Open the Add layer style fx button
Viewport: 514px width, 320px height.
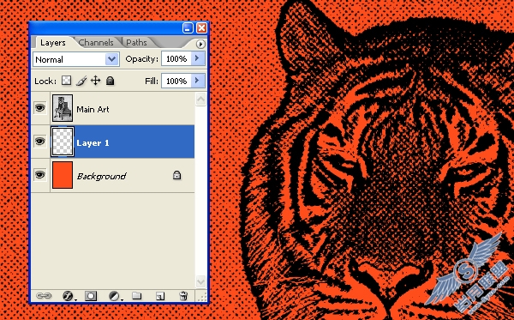68,296
